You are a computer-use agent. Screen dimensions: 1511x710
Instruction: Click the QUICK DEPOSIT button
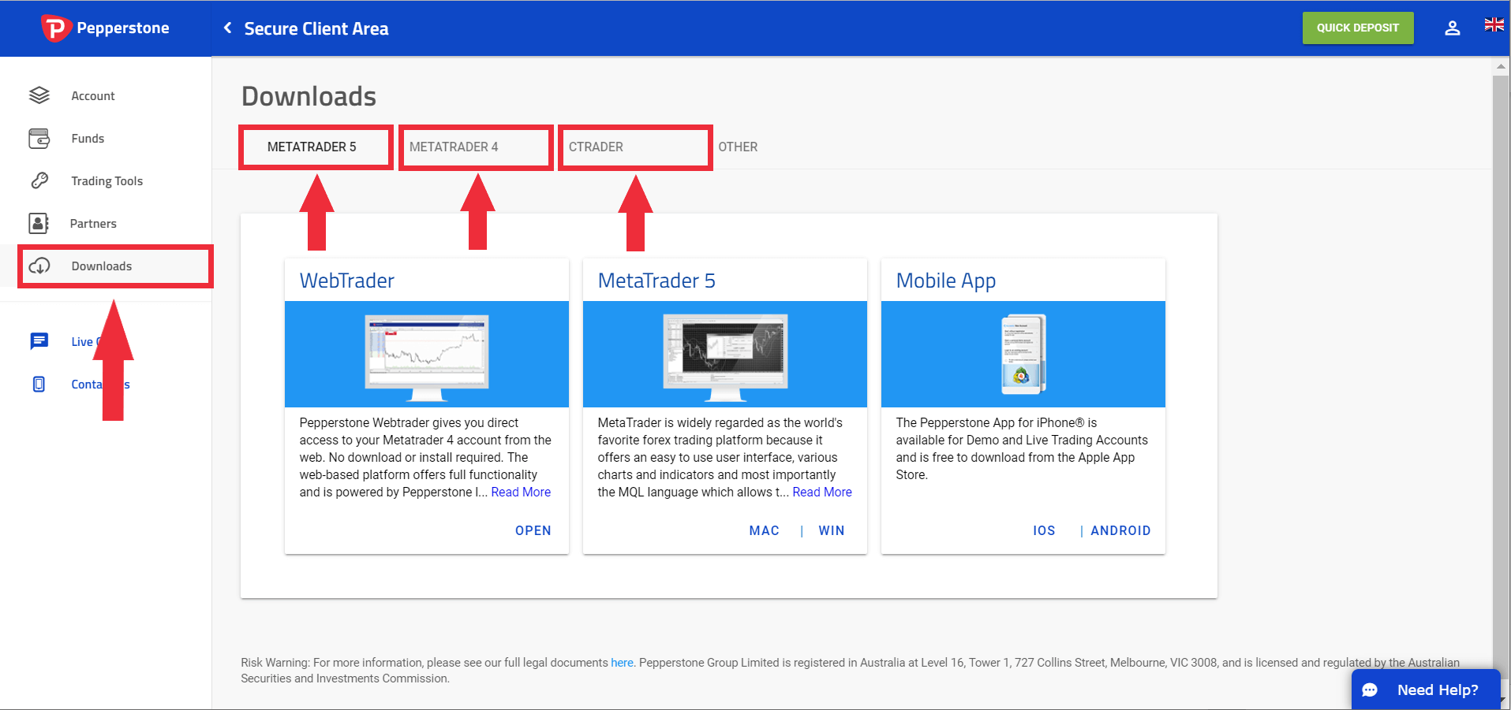tap(1357, 28)
